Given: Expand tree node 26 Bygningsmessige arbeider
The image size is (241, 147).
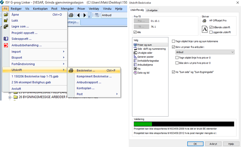Looking at the screenshot, I should pyautogui.click(x=10, y=97).
